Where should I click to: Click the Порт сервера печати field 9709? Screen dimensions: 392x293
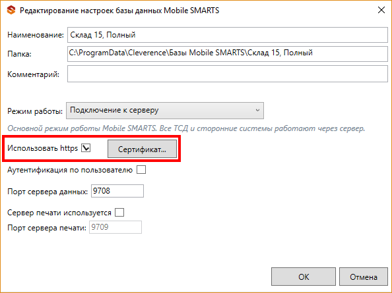click(115, 227)
